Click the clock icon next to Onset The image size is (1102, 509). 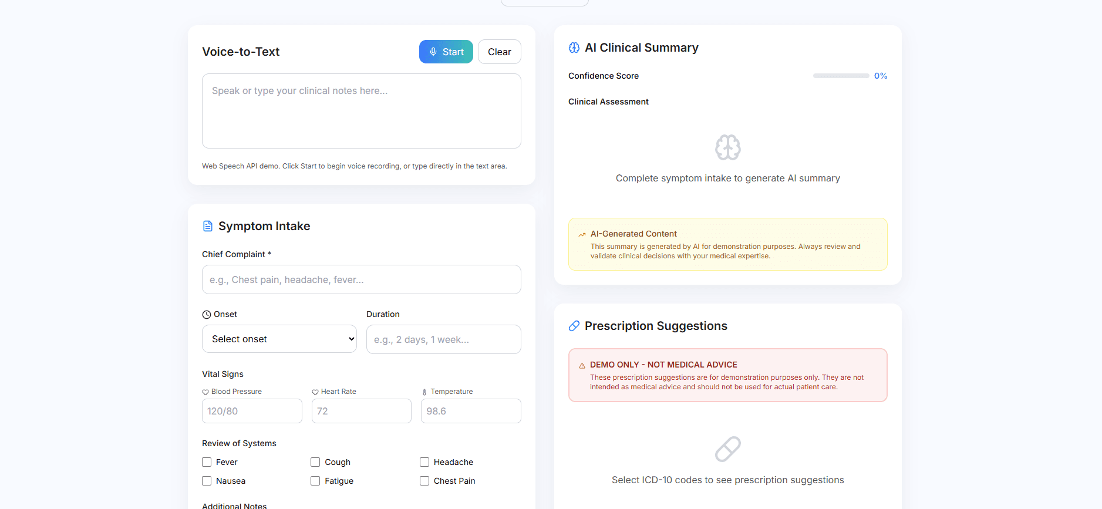click(205, 314)
